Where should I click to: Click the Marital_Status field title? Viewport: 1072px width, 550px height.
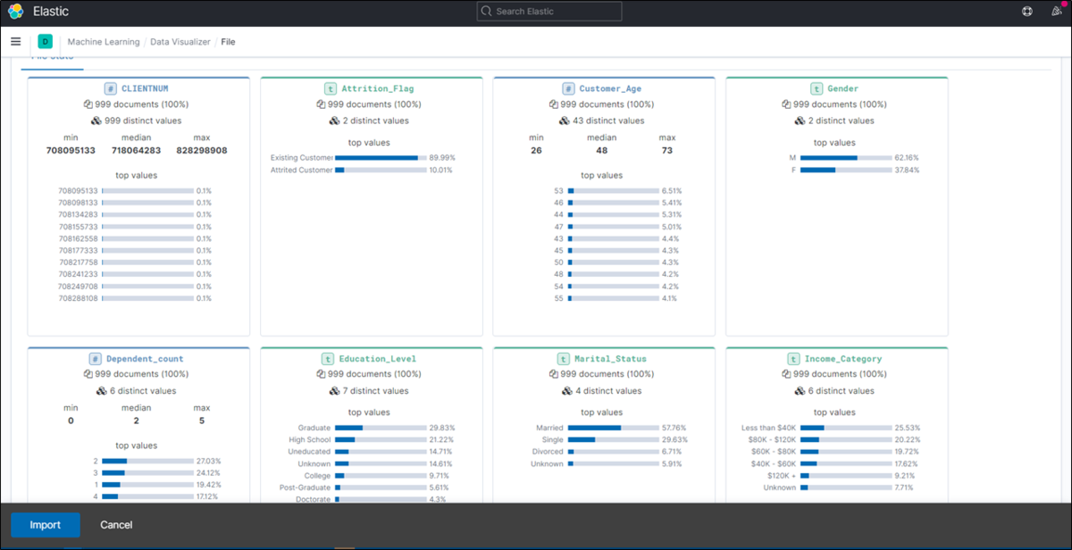610,359
